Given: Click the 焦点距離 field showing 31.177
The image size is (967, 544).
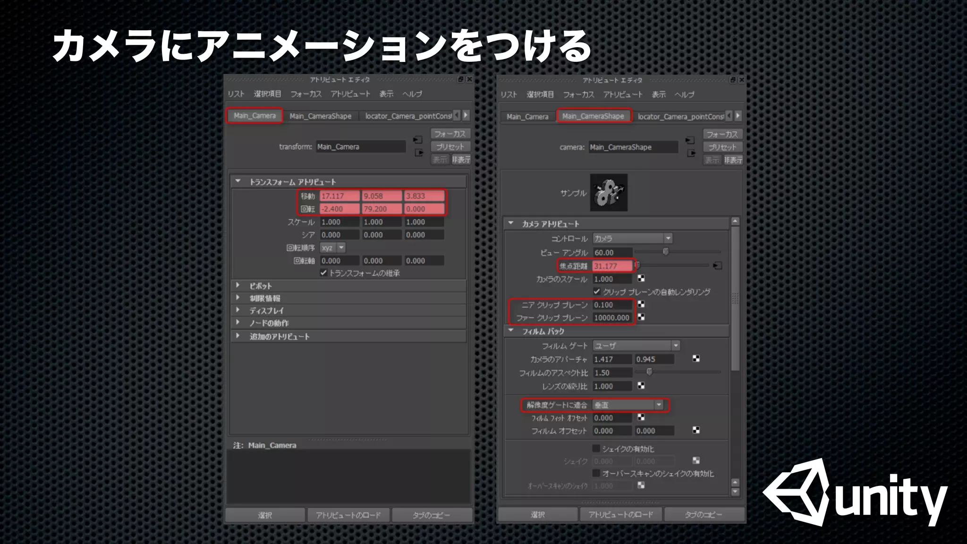Looking at the screenshot, I should (612, 266).
